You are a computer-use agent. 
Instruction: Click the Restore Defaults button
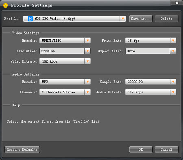[x=22, y=149]
